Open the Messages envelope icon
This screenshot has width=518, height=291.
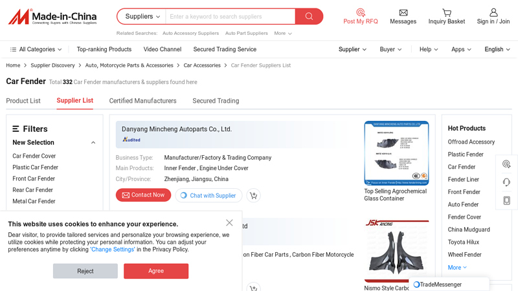tap(403, 12)
